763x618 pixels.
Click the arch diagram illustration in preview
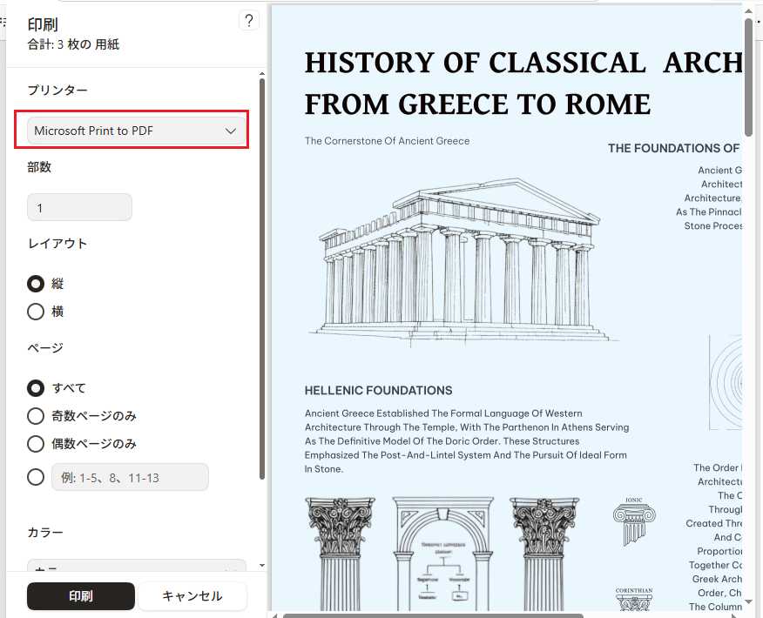(442, 554)
